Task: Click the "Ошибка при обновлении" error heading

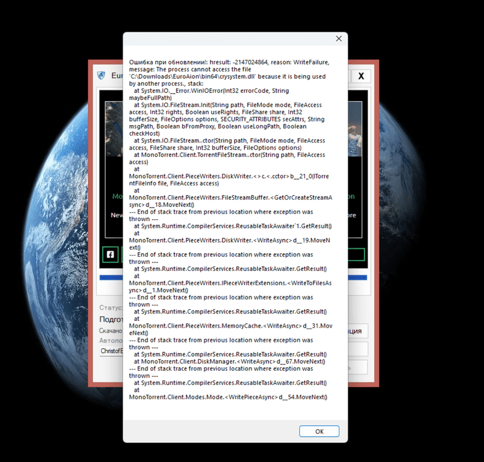Action: 165,62
